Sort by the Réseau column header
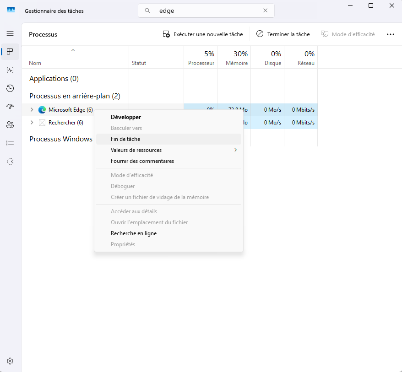The image size is (402, 372). (301, 58)
